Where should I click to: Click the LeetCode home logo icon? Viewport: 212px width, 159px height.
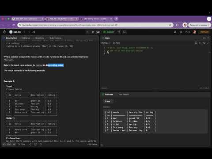pos(4,32)
